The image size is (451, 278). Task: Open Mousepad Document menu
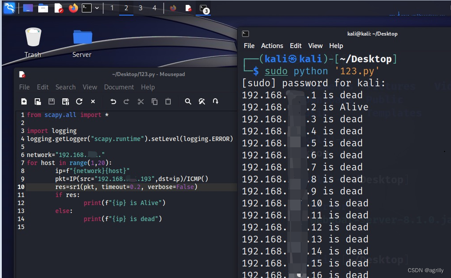coord(119,87)
